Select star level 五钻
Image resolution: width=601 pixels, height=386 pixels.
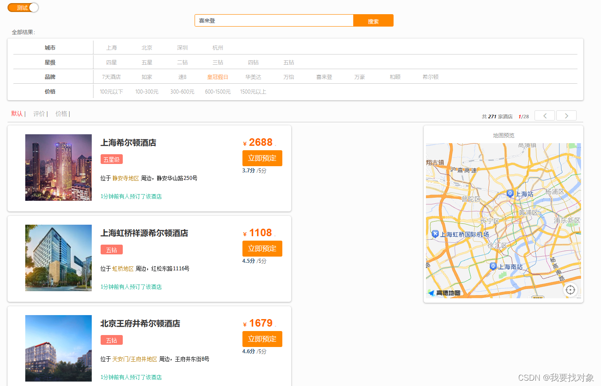coord(289,62)
